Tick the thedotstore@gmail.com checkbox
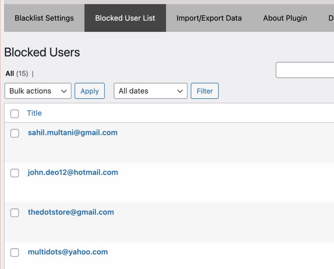Screen dimensions: 334x269 coord(15,213)
